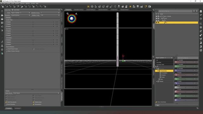Toggle Inherit Parent Scale checkbox
The height and width of the screenshot is (114, 203).
click(7, 49)
